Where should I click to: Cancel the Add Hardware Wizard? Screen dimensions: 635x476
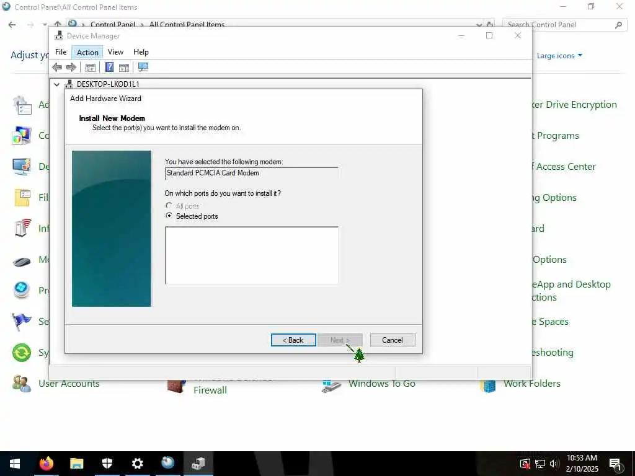point(393,340)
